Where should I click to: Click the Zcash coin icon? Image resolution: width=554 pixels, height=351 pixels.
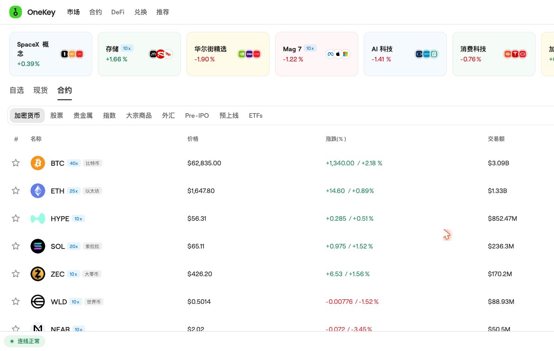pos(38,274)
